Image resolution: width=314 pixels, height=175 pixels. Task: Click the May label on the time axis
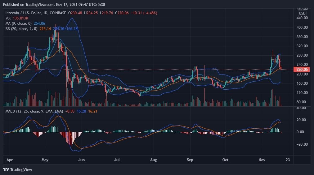pos(45,160)
